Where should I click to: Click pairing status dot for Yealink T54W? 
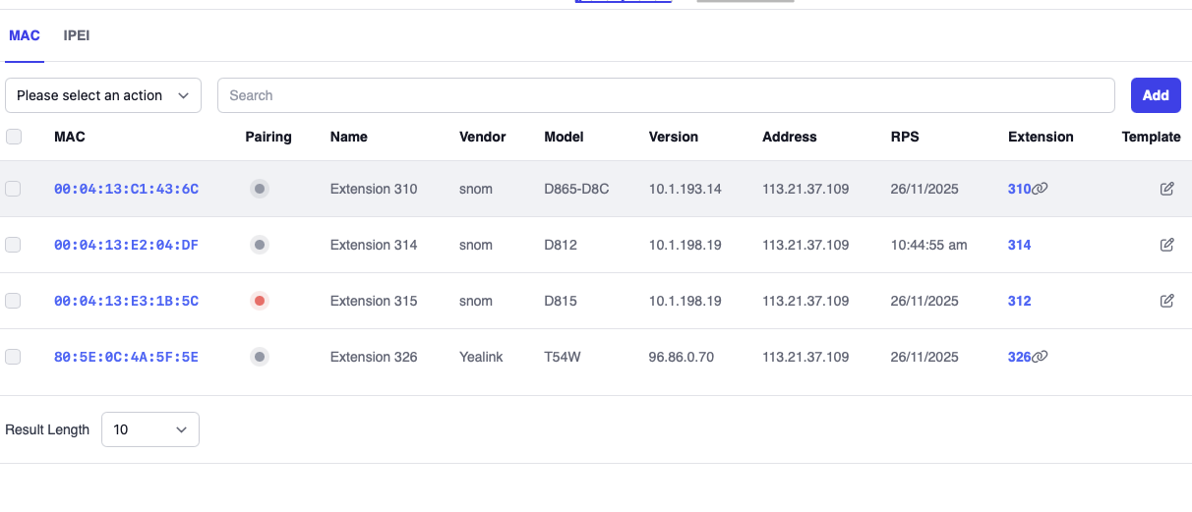260,357
